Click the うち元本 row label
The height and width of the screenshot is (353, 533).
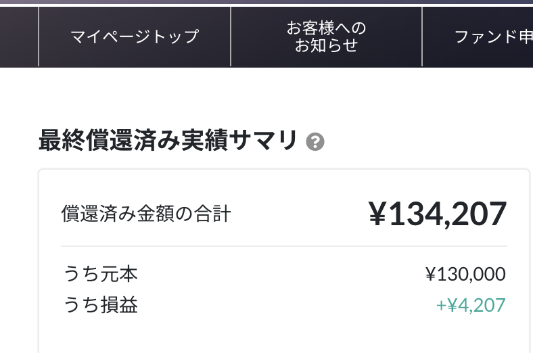(101, 274)
